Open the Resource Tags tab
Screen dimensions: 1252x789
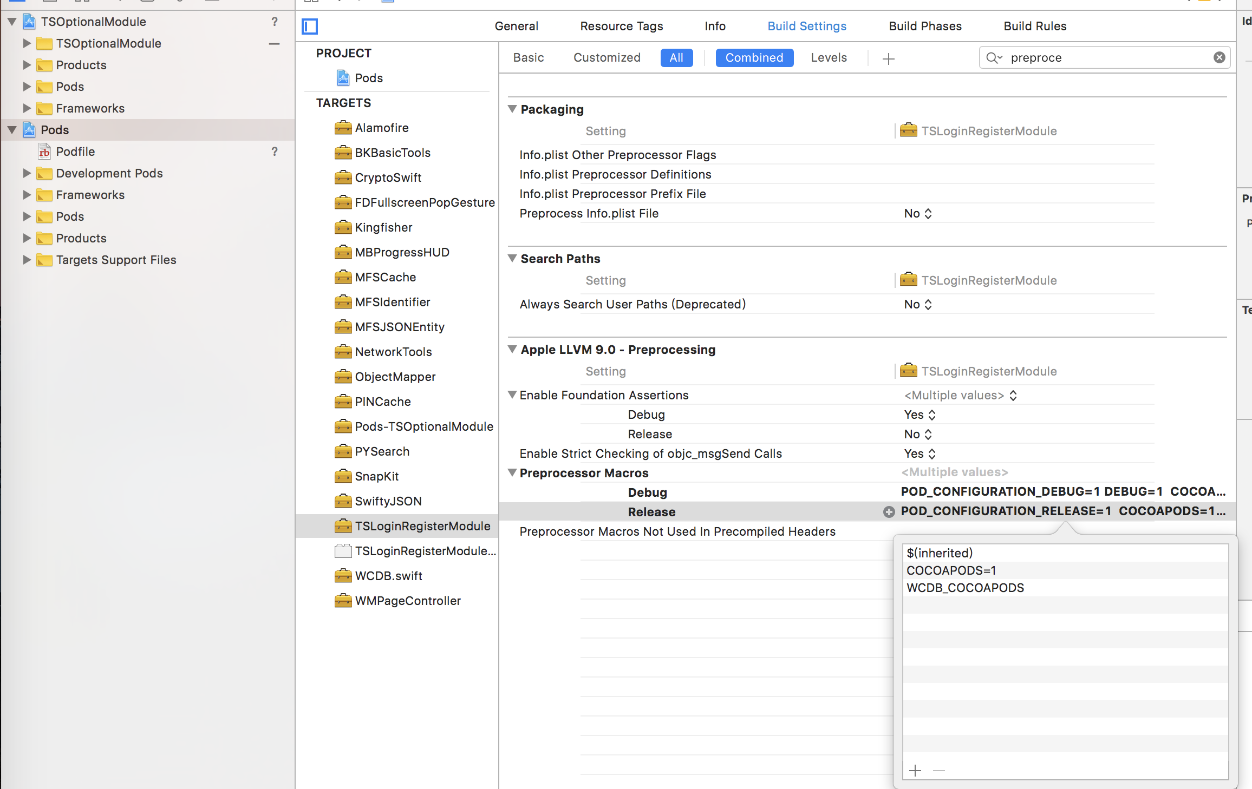(x=622, y=26)
